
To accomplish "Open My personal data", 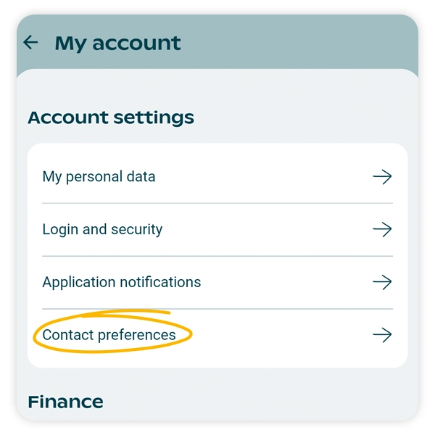I will [x=99, y=176].
